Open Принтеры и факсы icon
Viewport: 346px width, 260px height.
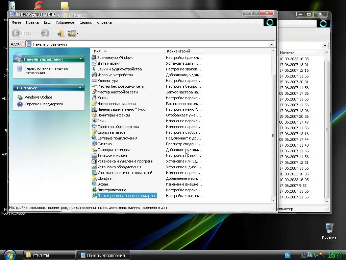click(94, 115)
